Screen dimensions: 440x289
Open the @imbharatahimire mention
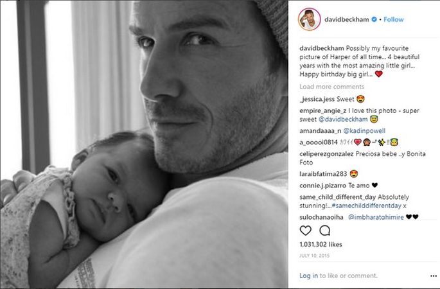[x=376, y=217]
